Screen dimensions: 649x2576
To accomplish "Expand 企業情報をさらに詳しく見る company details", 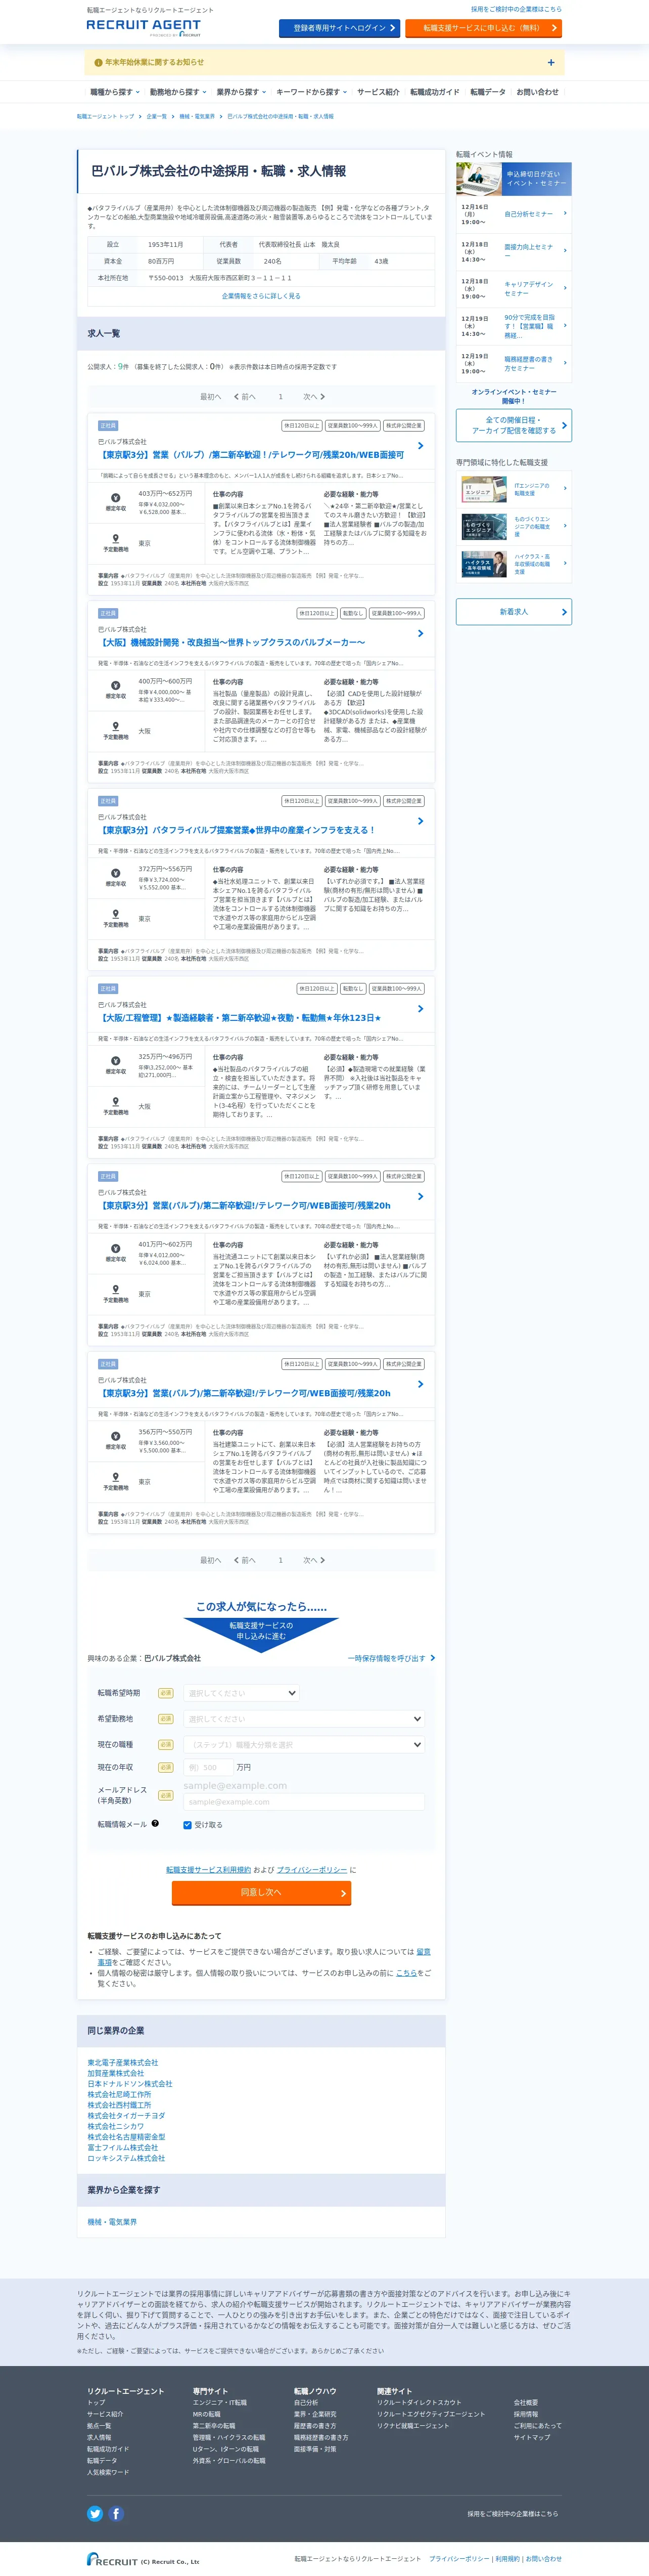I will tap(261, 296).
